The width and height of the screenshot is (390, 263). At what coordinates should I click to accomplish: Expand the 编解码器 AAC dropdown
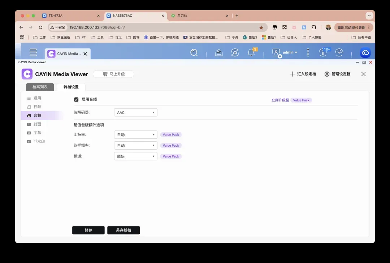[x=135, y=113]
